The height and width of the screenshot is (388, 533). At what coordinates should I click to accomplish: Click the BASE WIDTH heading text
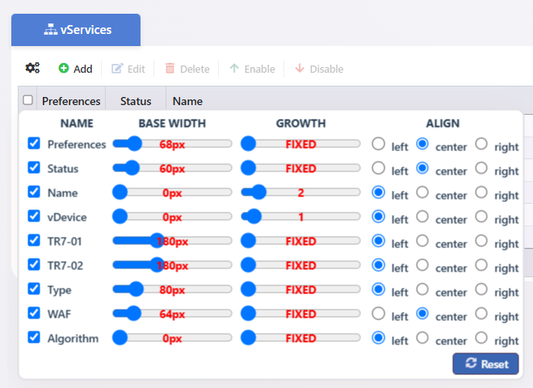[x=172, y=123]
